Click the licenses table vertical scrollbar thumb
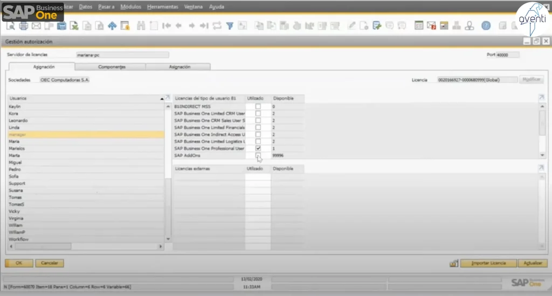This screenshot has height=296, width=552. tap(542, 123)
